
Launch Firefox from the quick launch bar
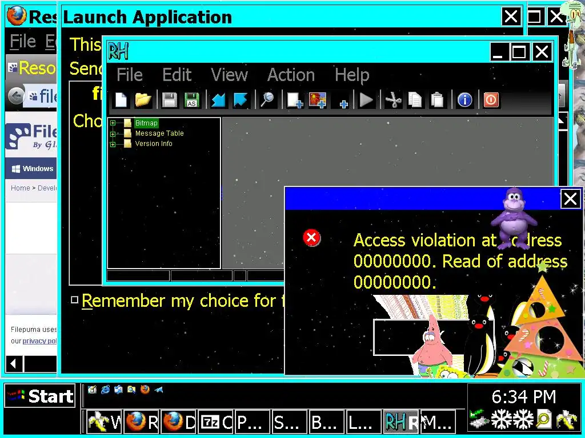[x=145, y=390]
